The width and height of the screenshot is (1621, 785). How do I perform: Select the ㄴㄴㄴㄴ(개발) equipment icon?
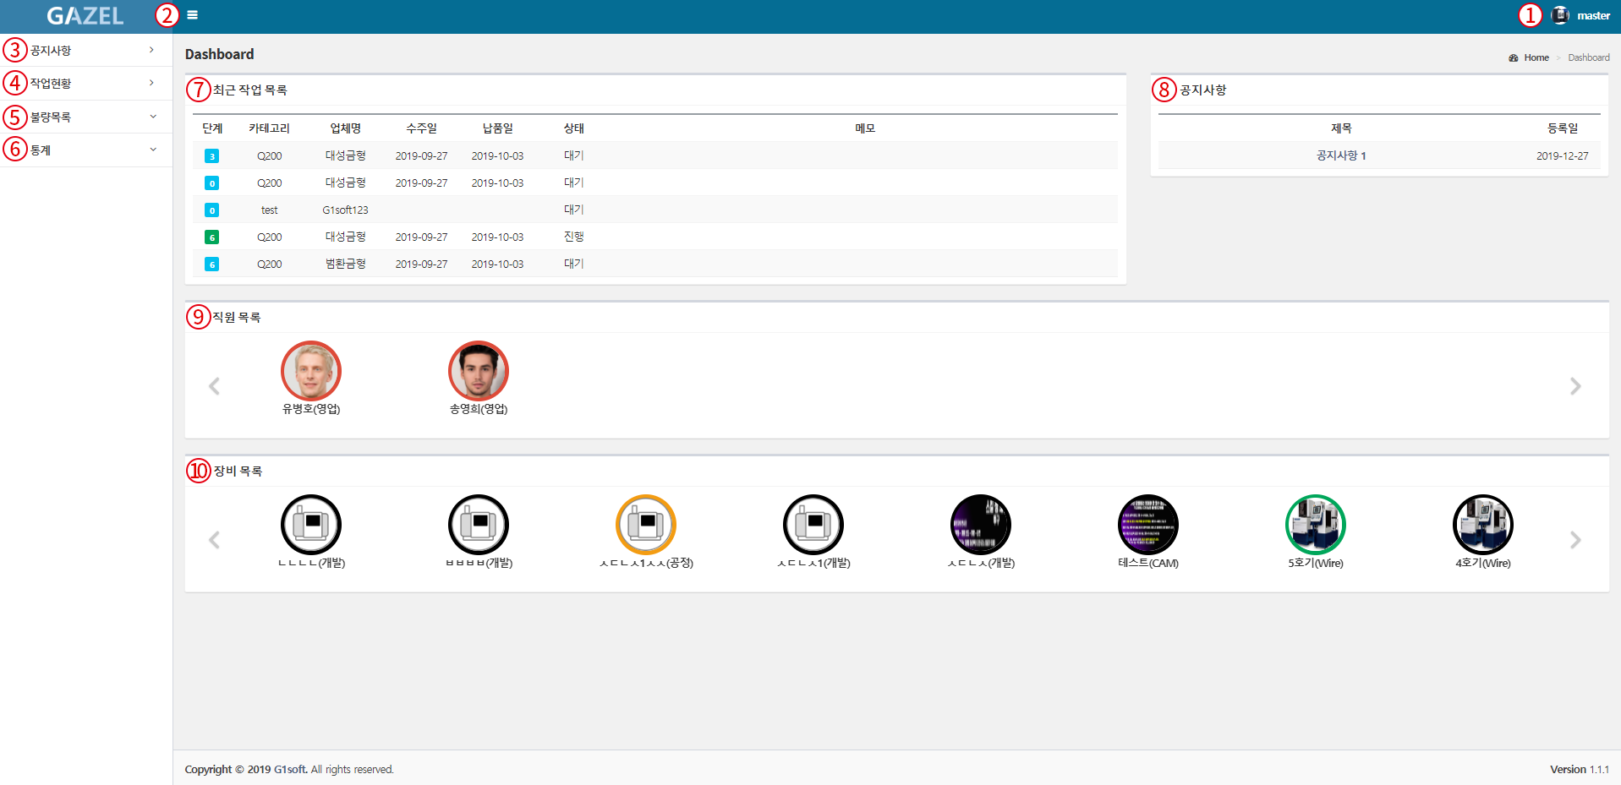point(311,525)
